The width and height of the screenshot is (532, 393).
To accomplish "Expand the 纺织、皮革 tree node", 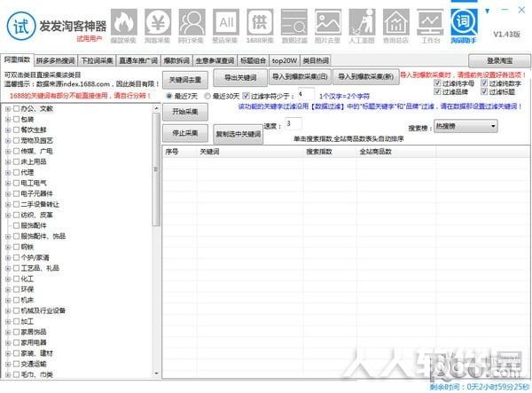I will pyautogui.click(x=8, y=216).
